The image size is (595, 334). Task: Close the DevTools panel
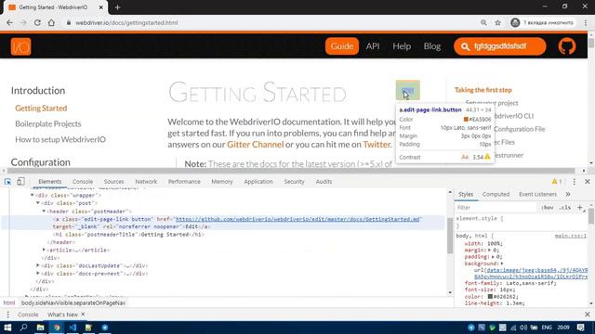[x=587, y=182]
